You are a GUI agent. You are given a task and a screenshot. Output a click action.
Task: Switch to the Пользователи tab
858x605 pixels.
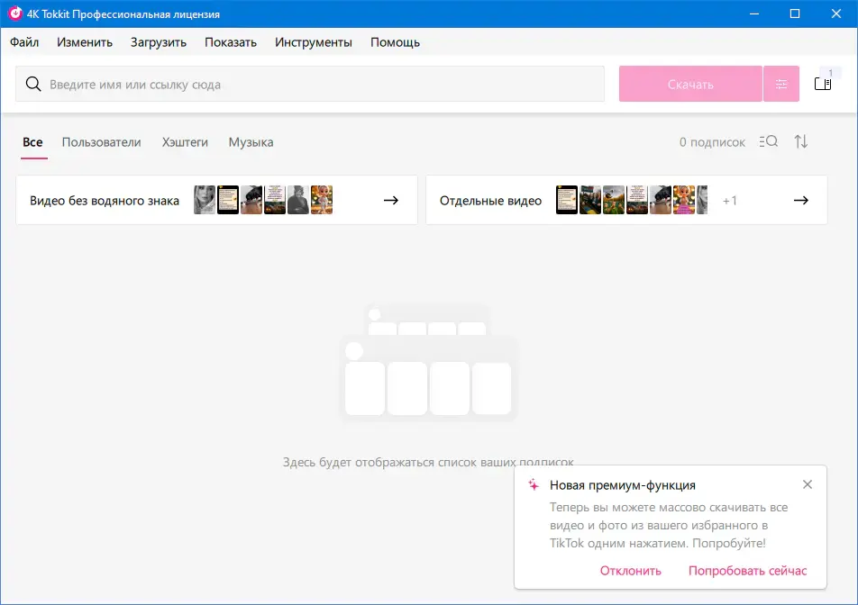[x=100, y=142]
